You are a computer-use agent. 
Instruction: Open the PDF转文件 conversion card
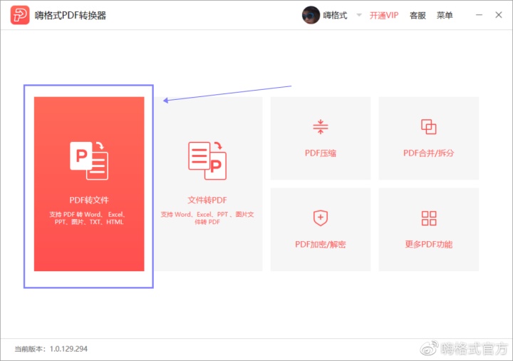coord(89,184)
